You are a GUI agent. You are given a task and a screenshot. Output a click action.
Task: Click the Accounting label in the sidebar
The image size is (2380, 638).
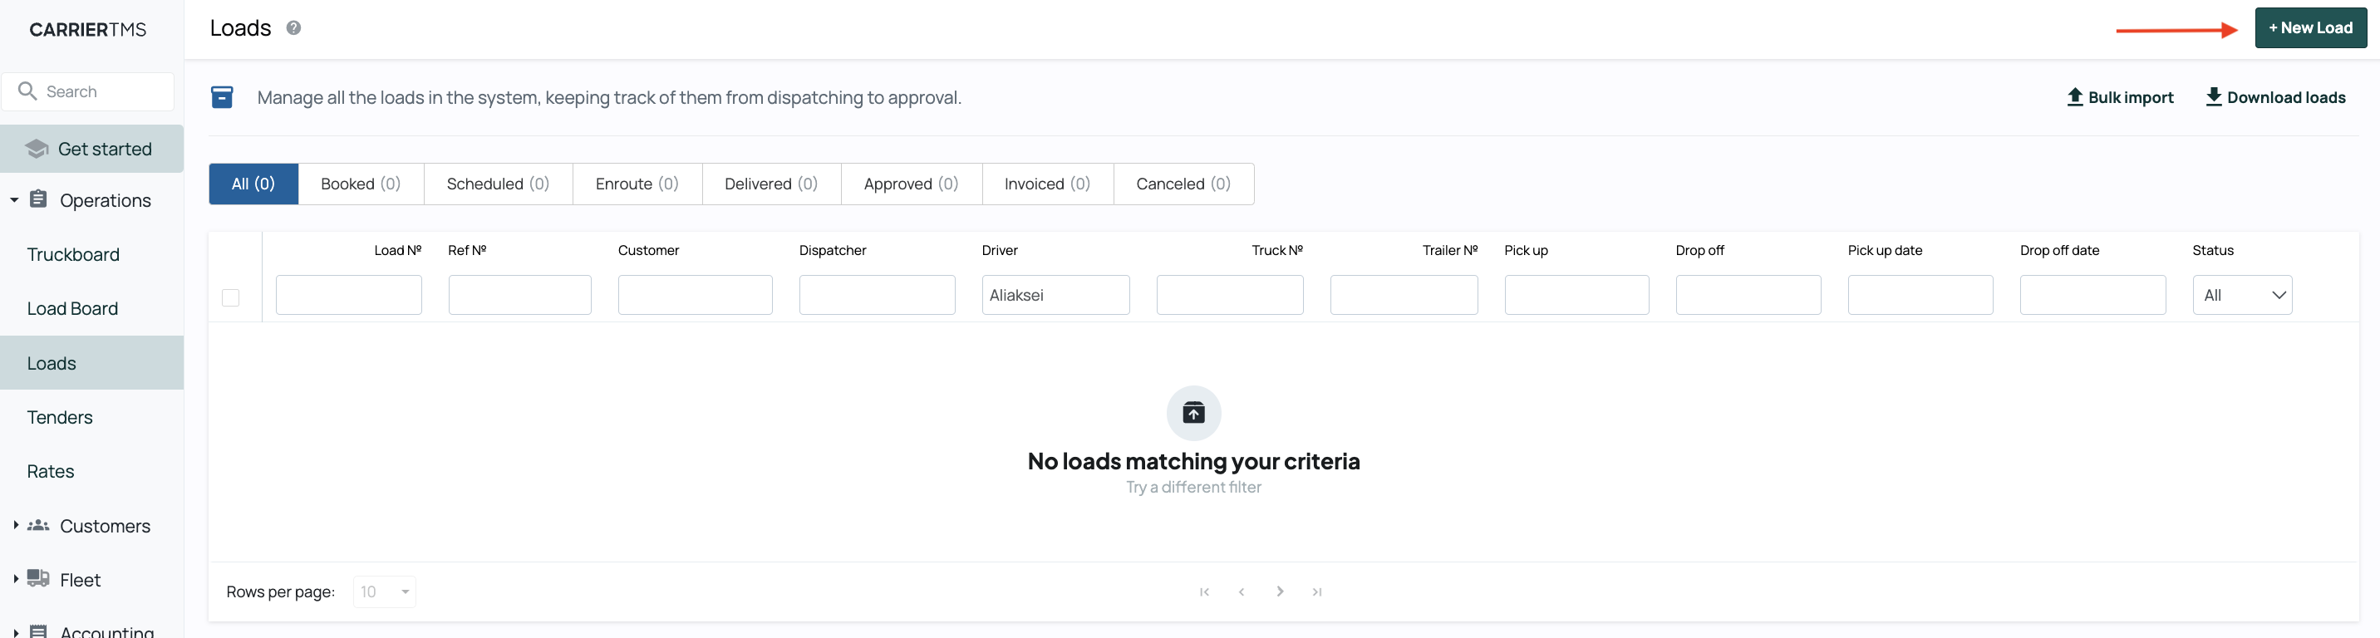point(107,631)
